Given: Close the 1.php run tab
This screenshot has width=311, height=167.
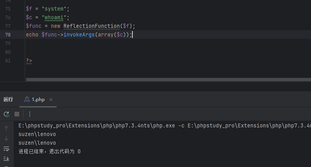Looking at the screenshot, I should pos(51,100).
